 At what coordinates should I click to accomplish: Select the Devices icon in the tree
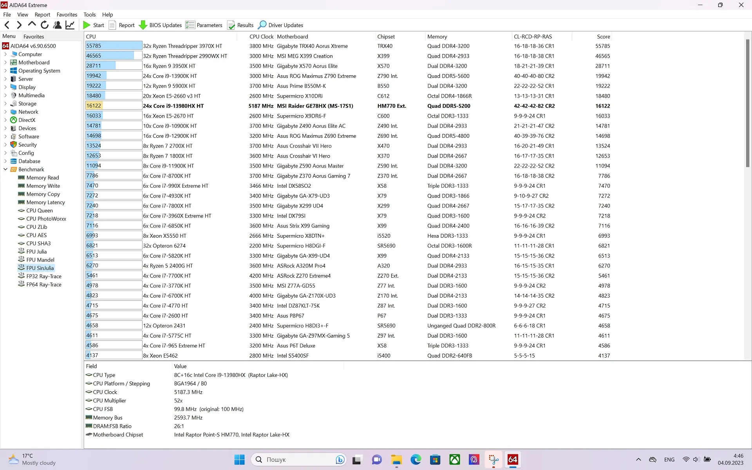(x=14, y=128)
